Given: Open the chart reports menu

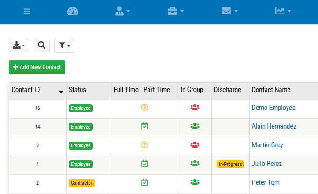Looking at the screenshot, I should pyautogui.click(x=283, y=11).
